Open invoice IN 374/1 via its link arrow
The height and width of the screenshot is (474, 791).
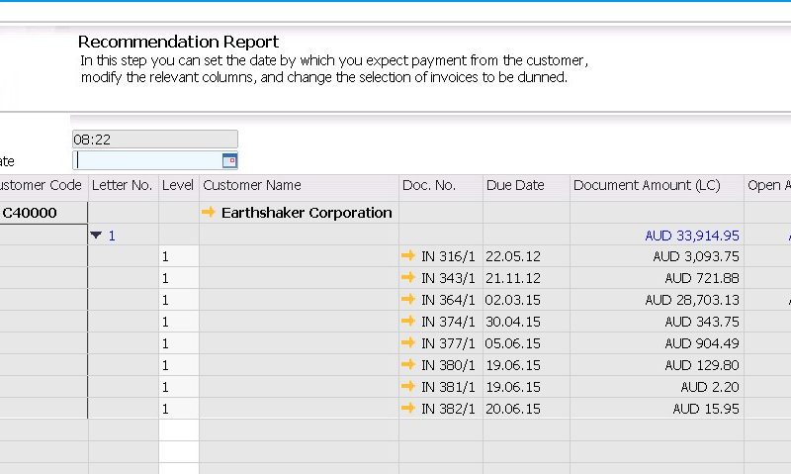click(408, 321)
